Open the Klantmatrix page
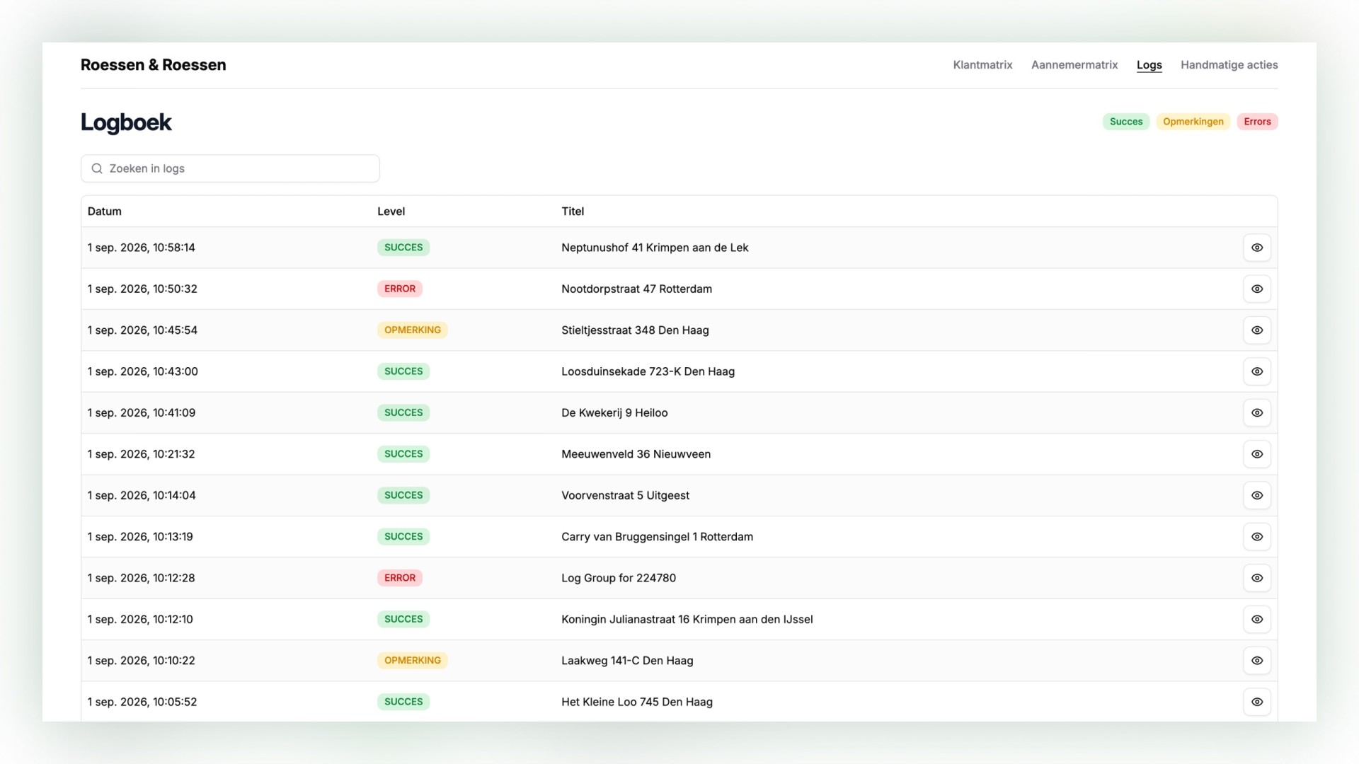Viewport: 1359px width, 764px height. 982,65
